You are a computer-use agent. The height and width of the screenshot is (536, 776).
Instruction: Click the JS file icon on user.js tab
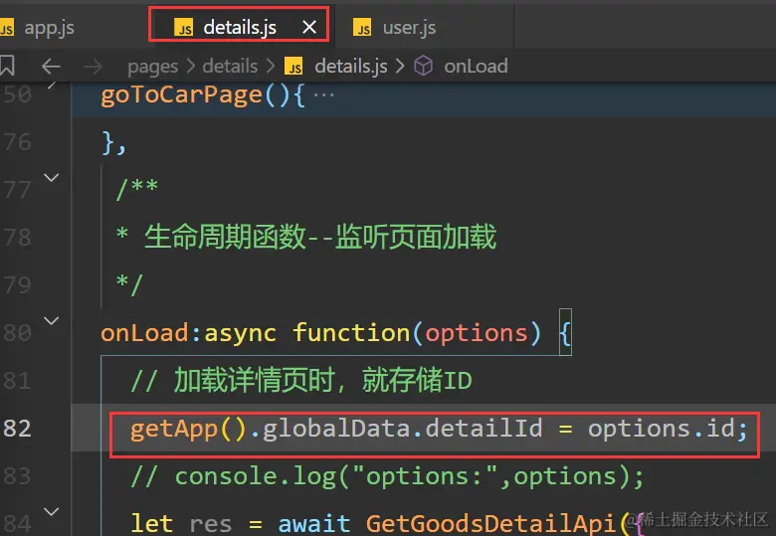click(362, 28)
